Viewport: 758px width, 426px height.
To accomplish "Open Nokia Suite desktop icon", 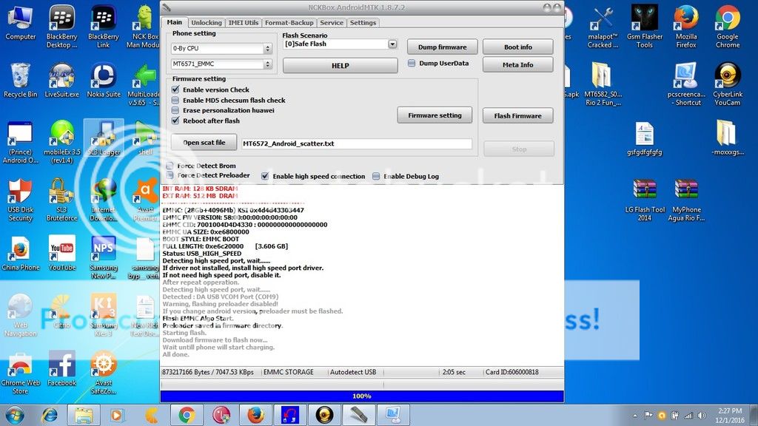I will [x=103, y=78].
